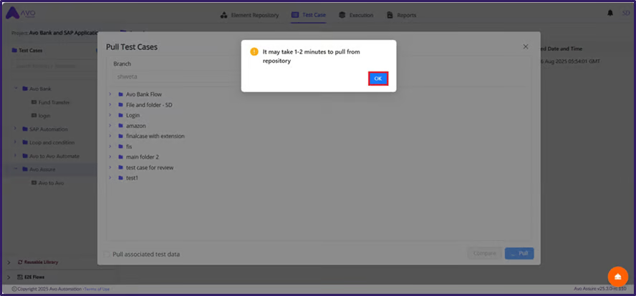636x296 pixels.
Task: Close the Pull Test Cases dialog
Action: [x=525, y=46]
